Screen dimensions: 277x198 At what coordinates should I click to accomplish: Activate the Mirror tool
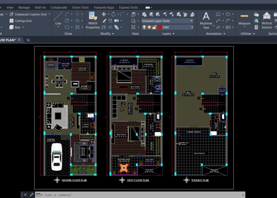pos(116,21)
